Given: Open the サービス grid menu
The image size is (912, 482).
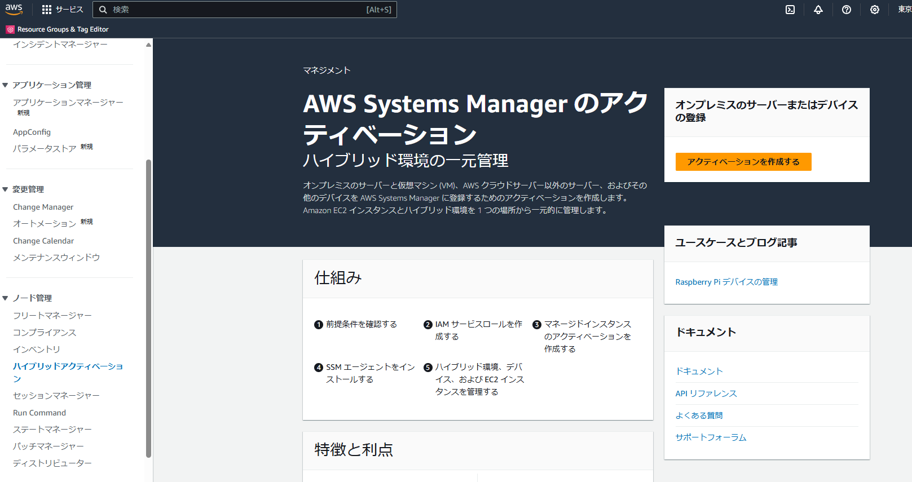Looking at the screenshot, I should coord(63,10).
